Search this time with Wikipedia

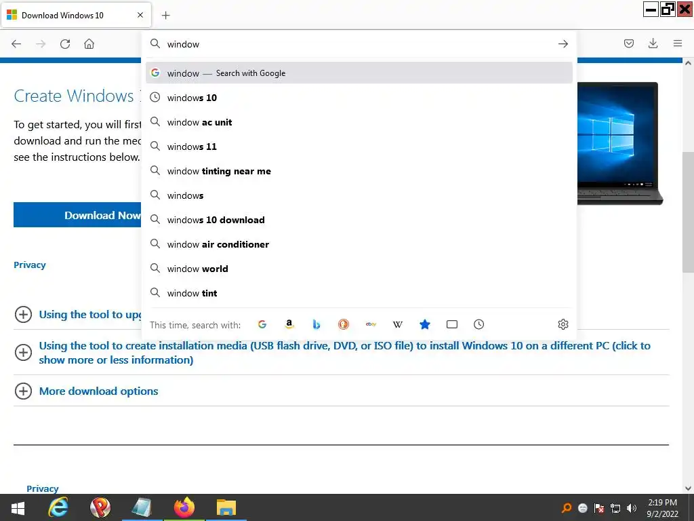pyautogui.click(x=397, y=324)
